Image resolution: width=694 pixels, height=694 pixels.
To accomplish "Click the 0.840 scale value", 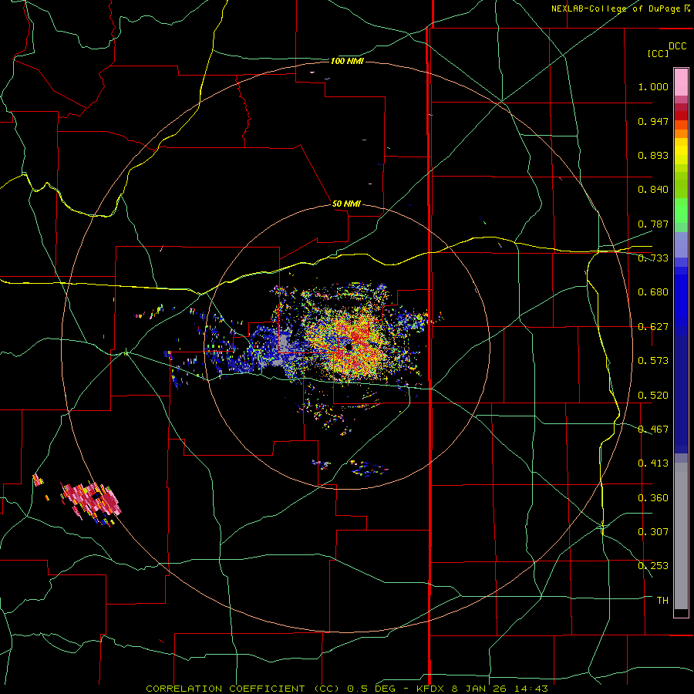I will (653, 190).
